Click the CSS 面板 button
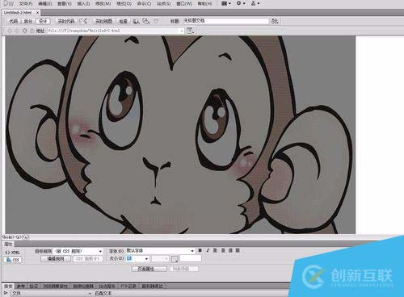 [x=87, y=259]
